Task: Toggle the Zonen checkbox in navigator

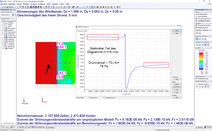Action: [5, 27]
